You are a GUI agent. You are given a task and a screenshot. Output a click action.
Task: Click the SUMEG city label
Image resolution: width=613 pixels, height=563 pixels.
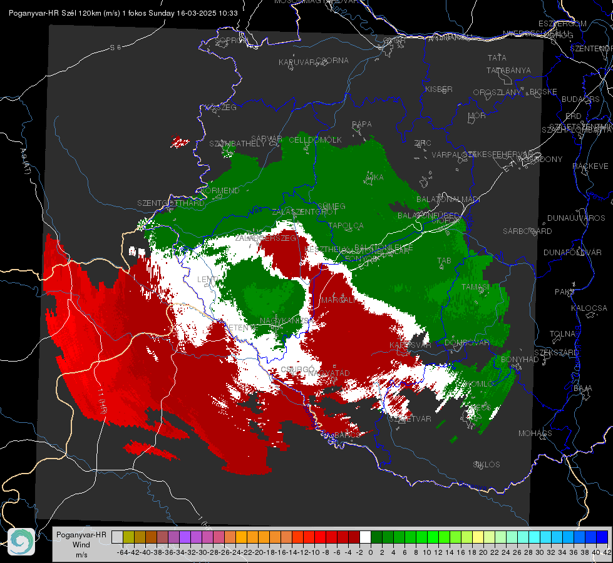pyautogui.click(x=331, y=206)
